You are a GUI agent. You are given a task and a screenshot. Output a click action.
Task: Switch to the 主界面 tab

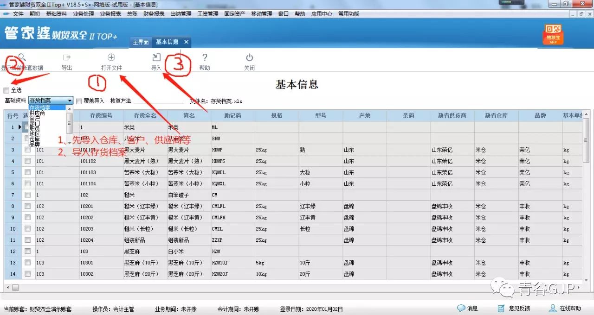pos(140,42)
